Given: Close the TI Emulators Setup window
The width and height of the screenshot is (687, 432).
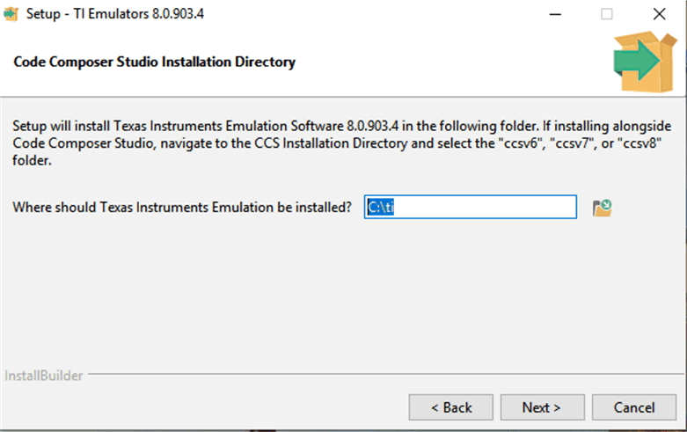Looking at the screenshot, I should (x=659, y=14).
